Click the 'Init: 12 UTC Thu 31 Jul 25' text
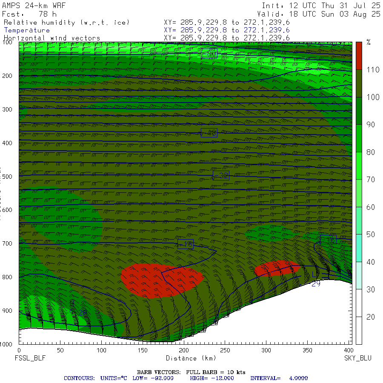Viewport: 383px width, 383px height. point(321,6)
